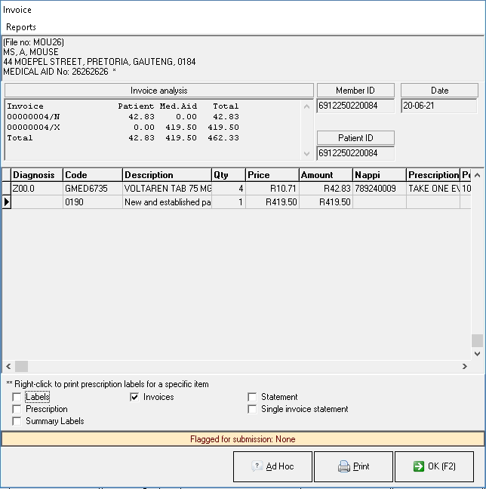Uncheck the Invoices checkbox
Viewport: 486px width, 489px height.
(x=134, y=397)
